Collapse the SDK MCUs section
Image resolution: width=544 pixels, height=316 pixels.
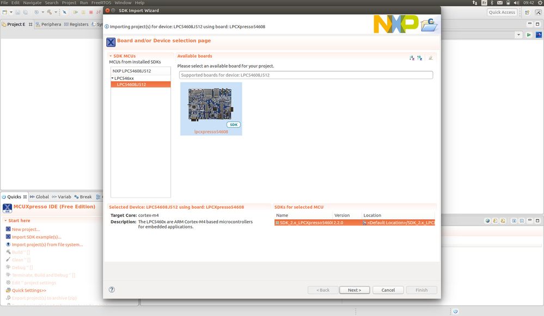(x=111, y=56)
